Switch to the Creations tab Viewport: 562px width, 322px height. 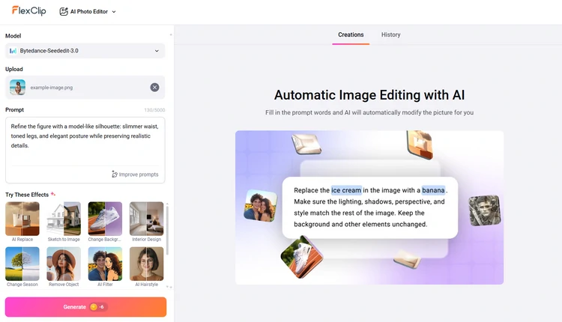click(x=351, y=34)
